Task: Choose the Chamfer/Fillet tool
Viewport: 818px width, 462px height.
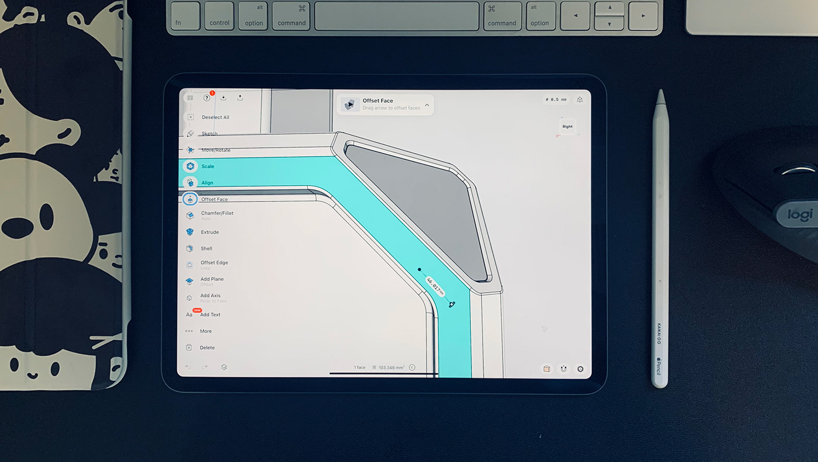Action: [217, 214]
